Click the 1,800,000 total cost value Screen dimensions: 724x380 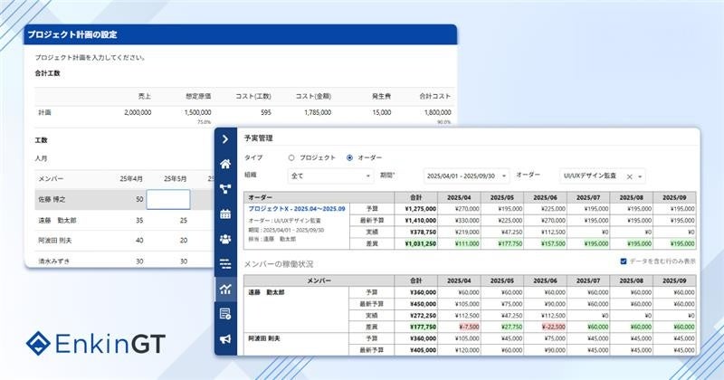pyautogui.click(x=438, y=112)
